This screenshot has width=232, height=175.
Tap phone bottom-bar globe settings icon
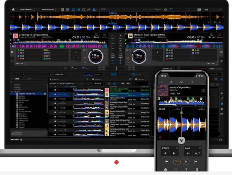[x=166, y=169]
